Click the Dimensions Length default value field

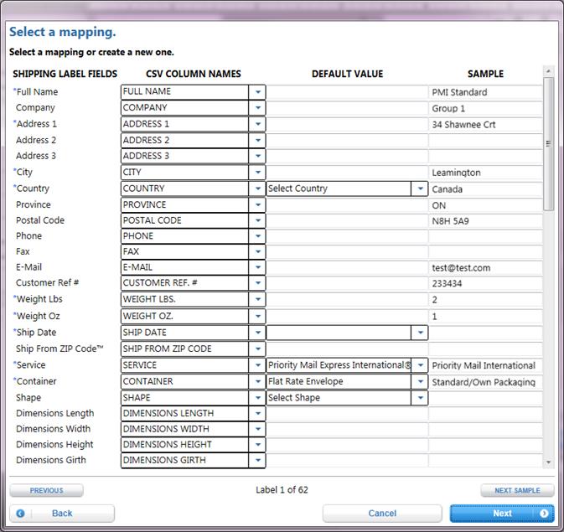347,414
